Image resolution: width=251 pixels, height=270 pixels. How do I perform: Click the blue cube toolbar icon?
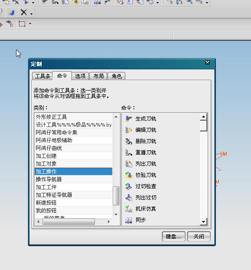(x=11, y=13)
